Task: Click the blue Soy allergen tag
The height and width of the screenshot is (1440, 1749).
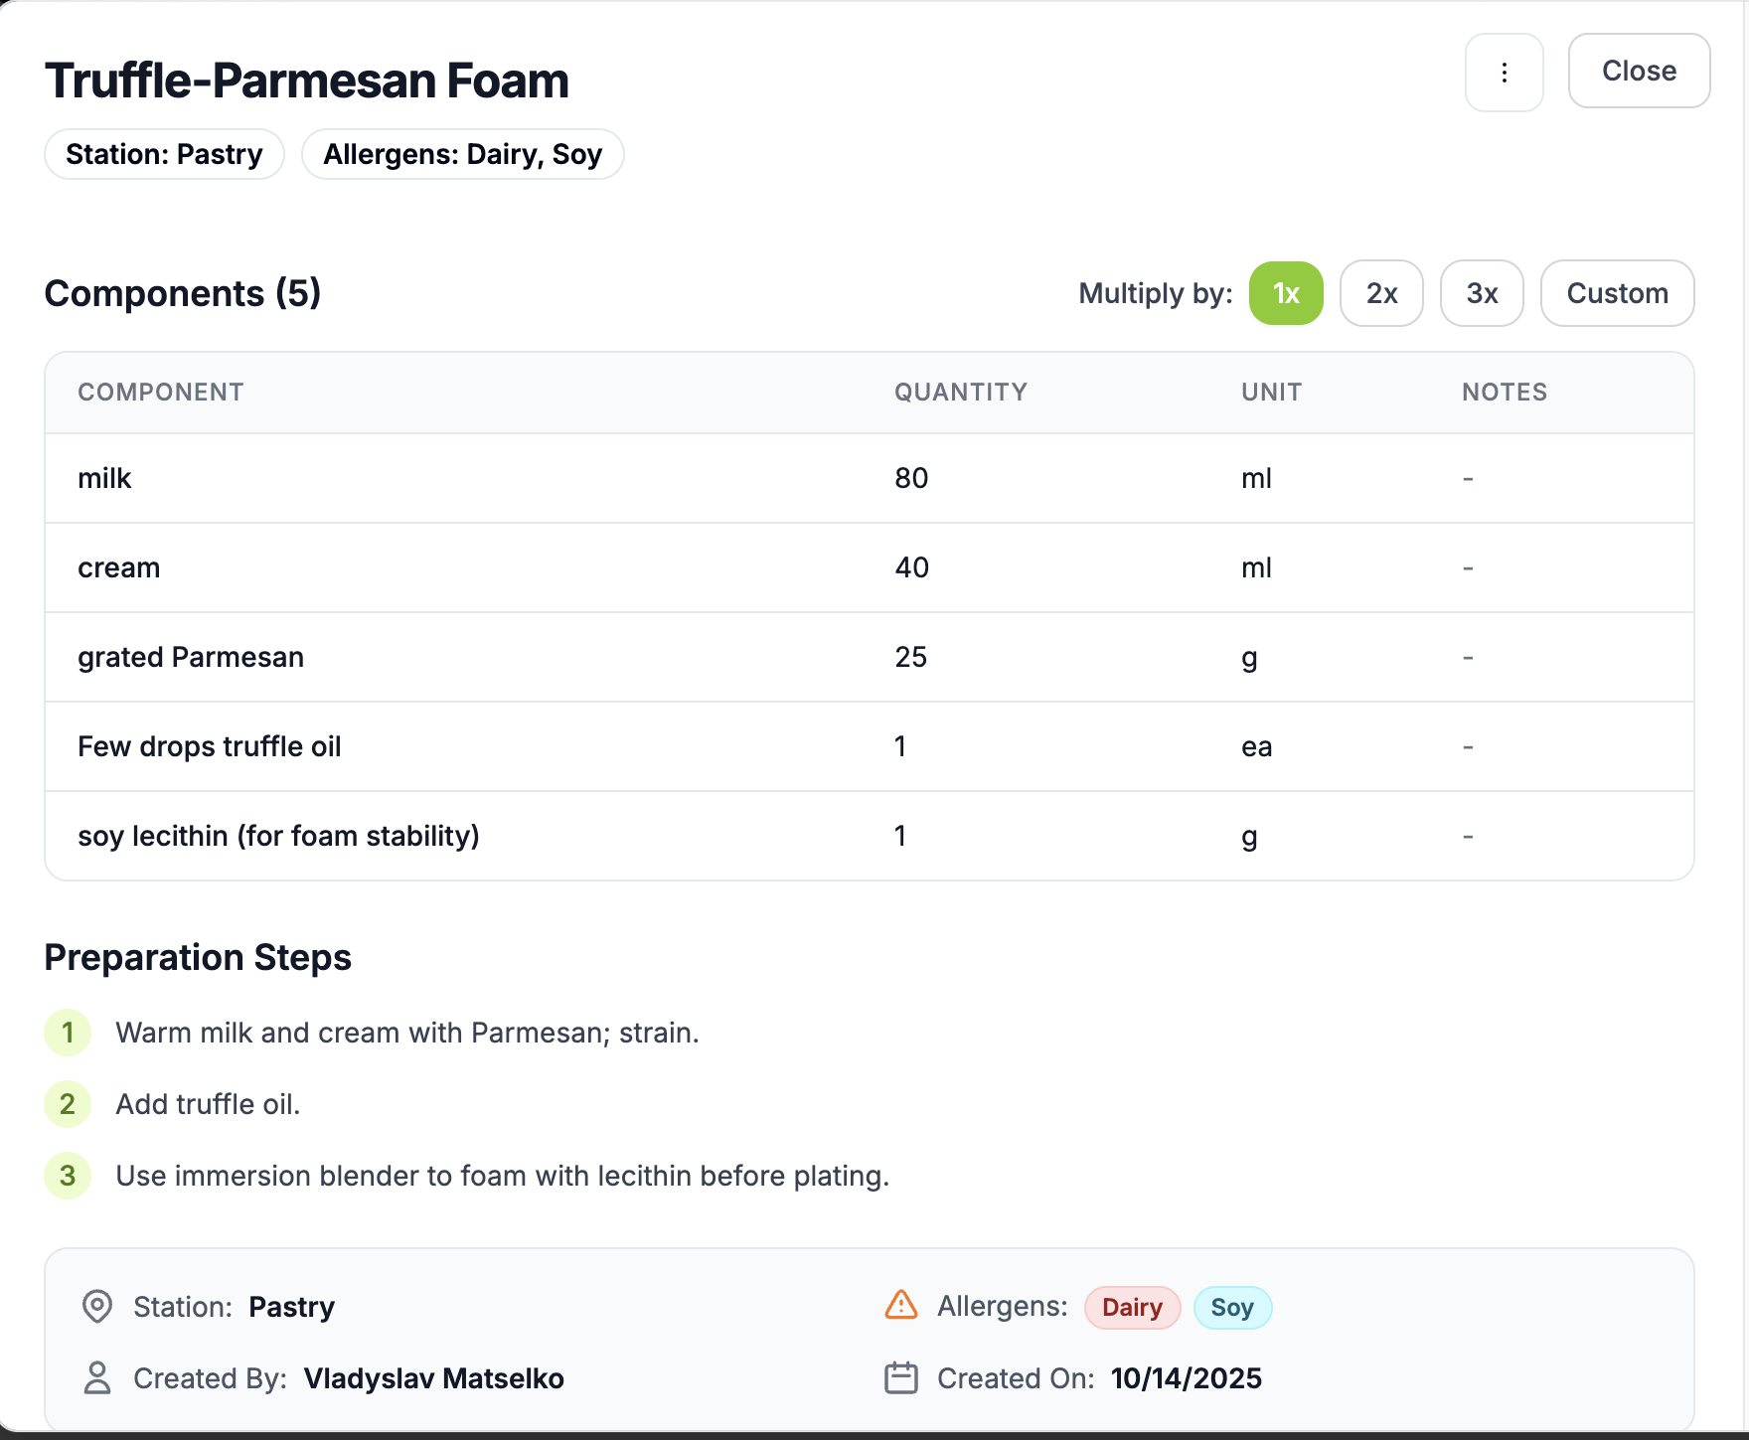Action: point(1231,1307)
